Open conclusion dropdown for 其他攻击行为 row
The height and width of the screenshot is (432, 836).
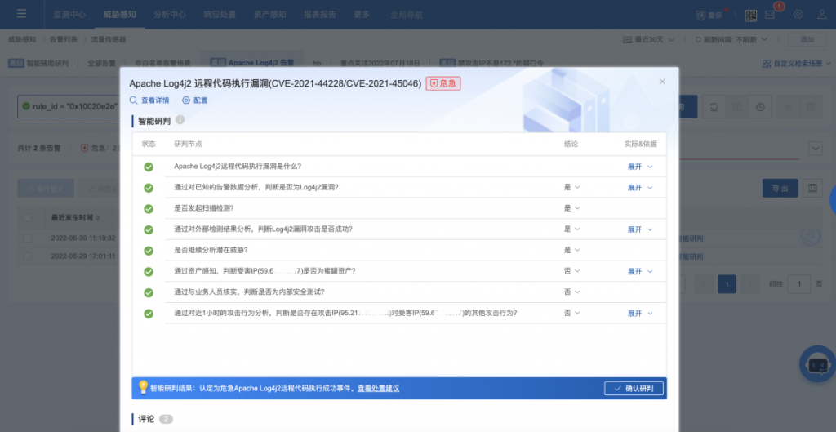tap(571, 313)
